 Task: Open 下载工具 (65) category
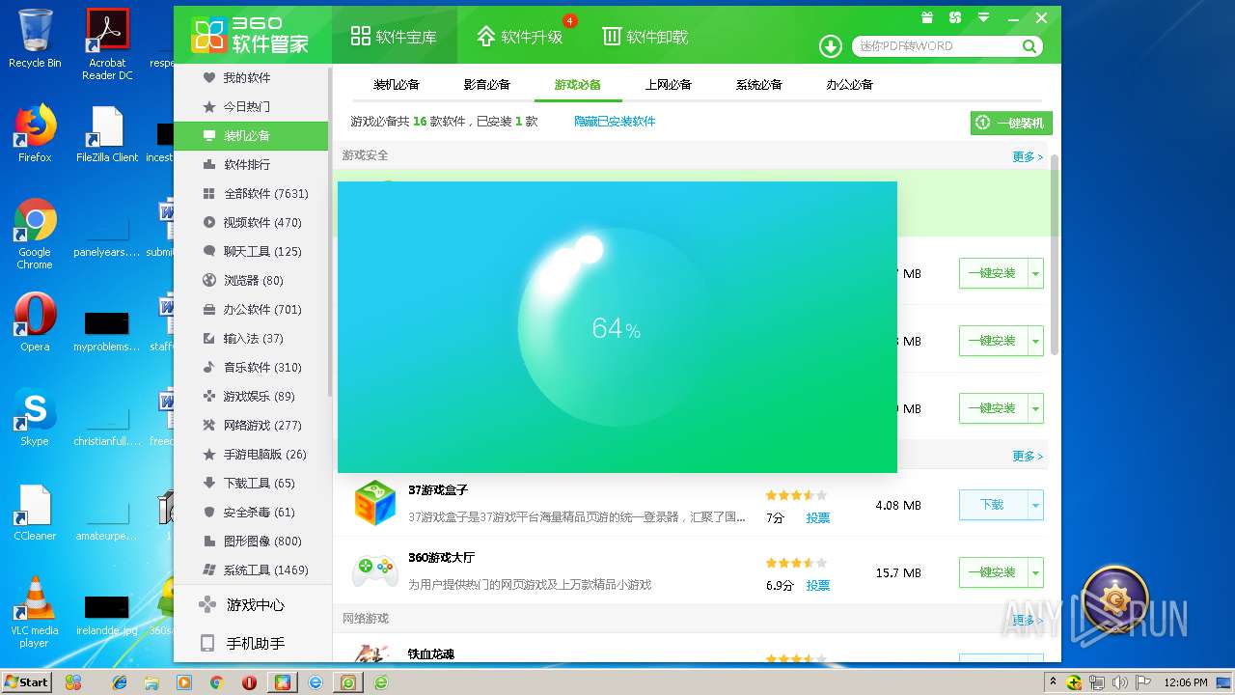pyautogui.click(x=251, y=483)
